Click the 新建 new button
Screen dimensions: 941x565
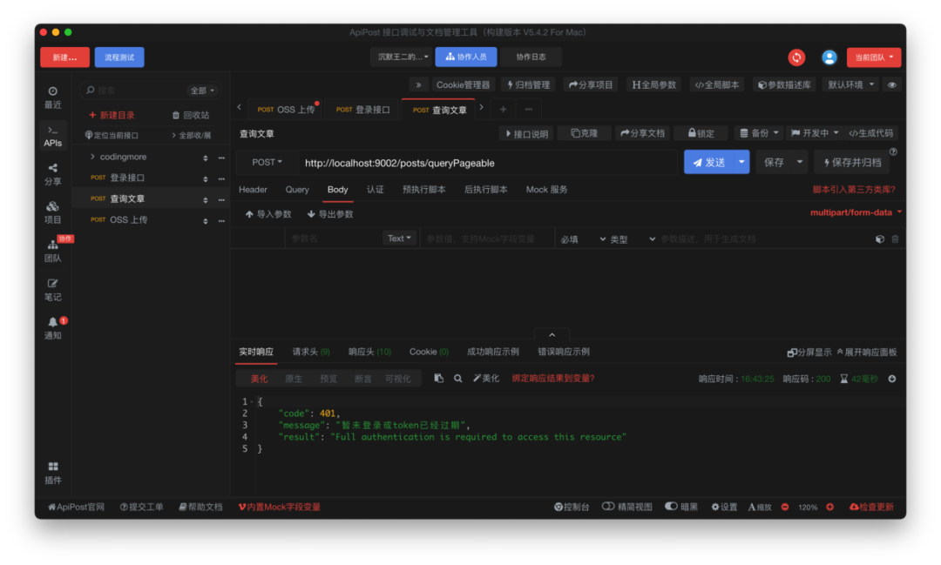click(x=64, y=57)
